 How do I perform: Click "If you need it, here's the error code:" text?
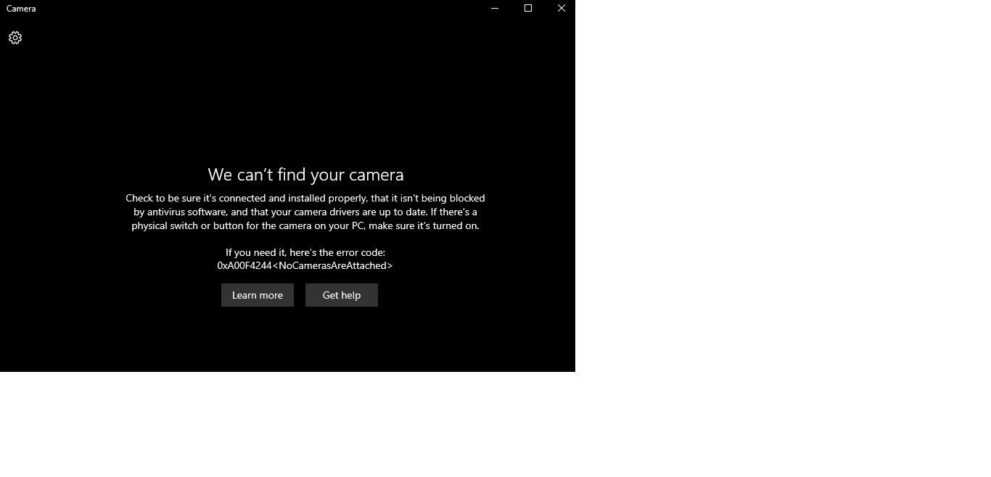(x=305, y=252)
